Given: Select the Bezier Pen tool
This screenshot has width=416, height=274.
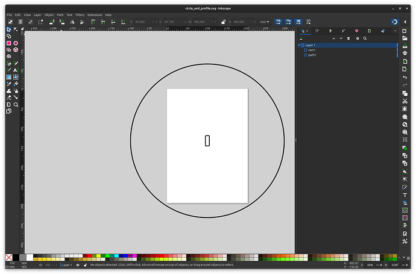Looking at the screenshot, I should (9, 63).
